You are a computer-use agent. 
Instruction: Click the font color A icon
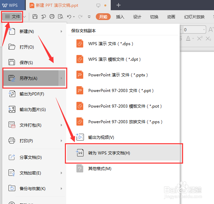click(x=188, y=38)
